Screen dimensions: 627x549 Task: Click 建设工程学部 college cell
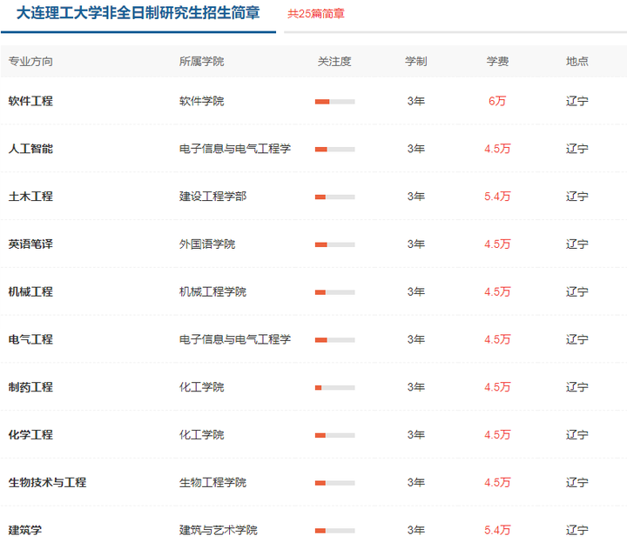pyautogui.click(x=212, y=196)
